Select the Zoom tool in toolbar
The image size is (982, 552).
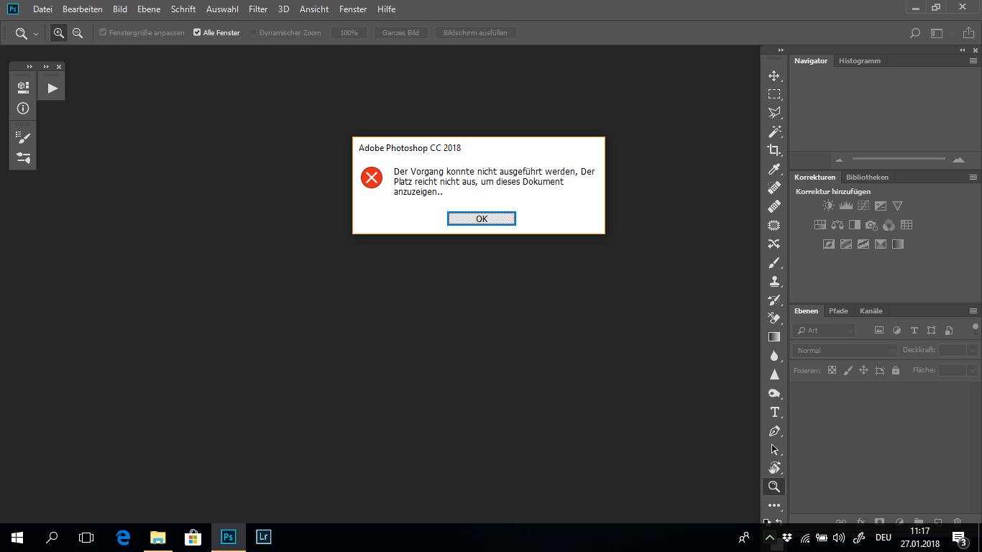(774, 487)
